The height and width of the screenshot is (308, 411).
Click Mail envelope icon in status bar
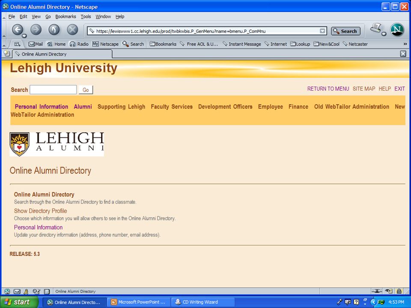coord(17,291)
